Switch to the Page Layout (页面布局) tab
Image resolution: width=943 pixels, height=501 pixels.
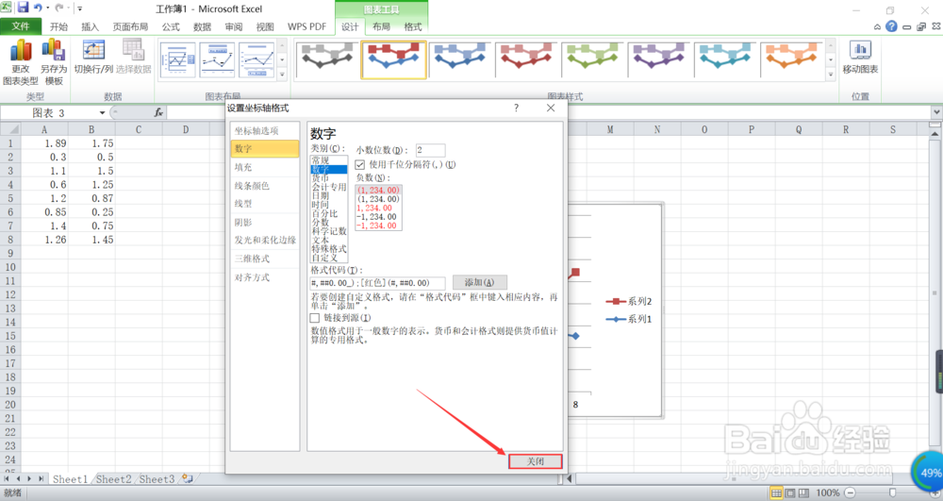130,26
